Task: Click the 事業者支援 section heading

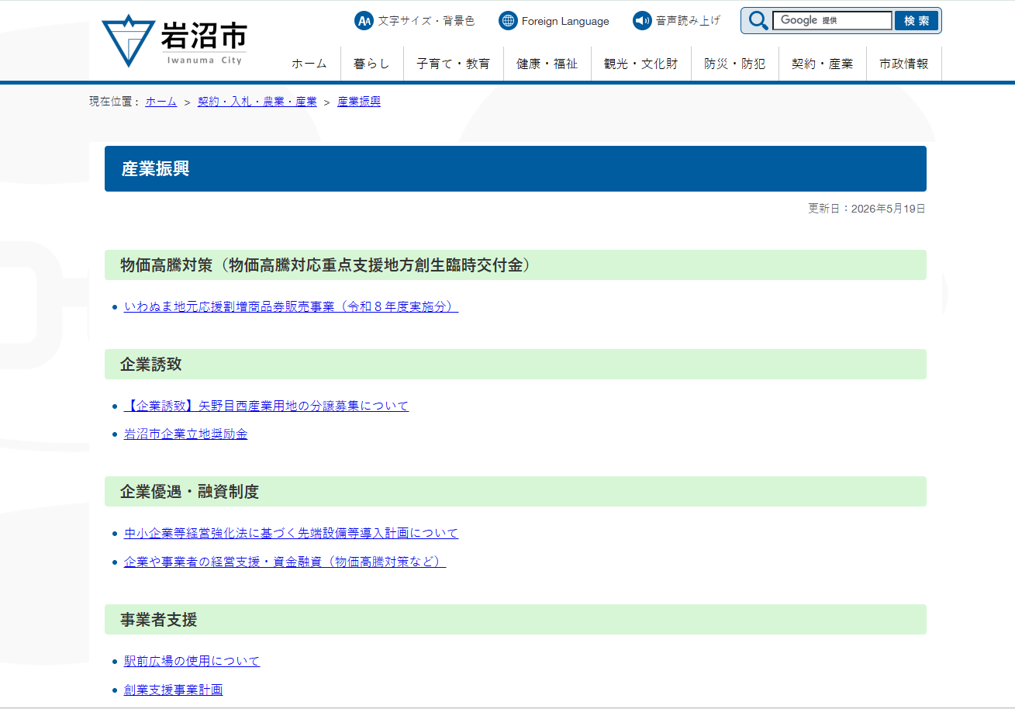Action: 516,619
